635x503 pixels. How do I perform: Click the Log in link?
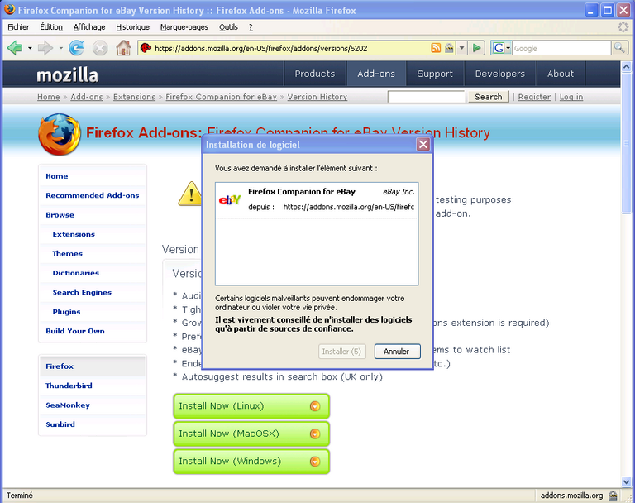tap(571, 97)
